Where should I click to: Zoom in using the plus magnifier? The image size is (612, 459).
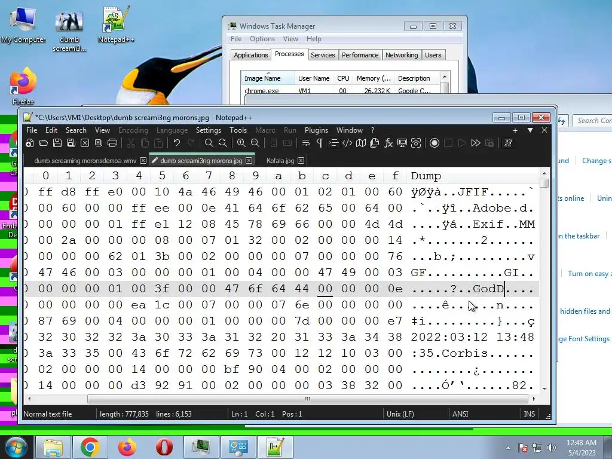click(x=241, y=143)
